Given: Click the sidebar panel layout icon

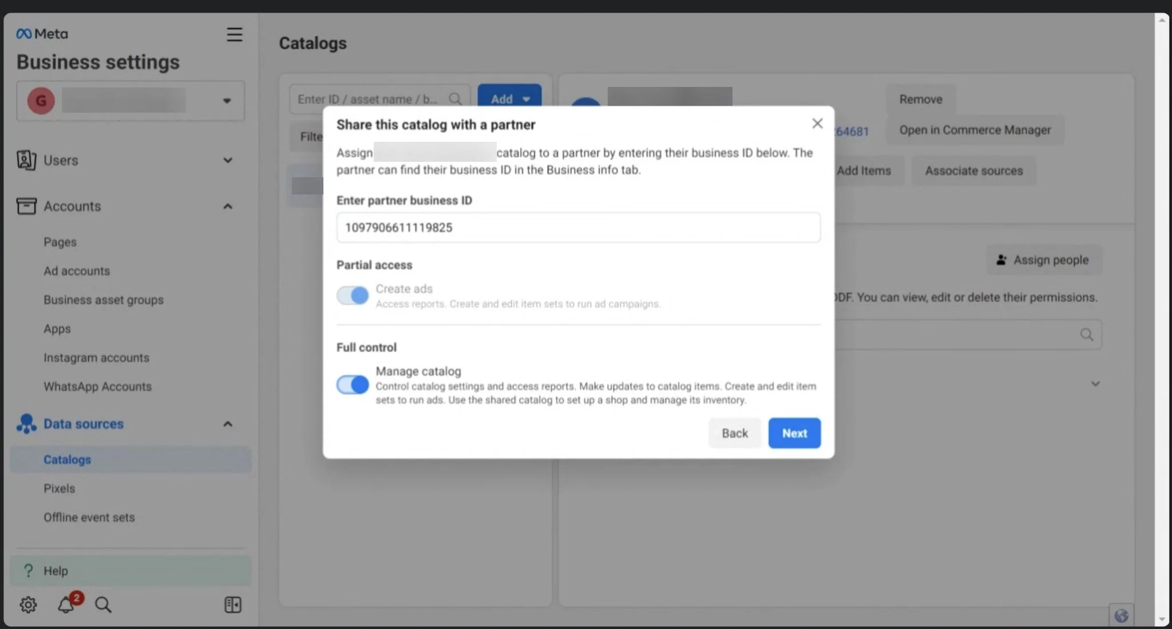Looking at the screenshot, I should coord(232,604).
